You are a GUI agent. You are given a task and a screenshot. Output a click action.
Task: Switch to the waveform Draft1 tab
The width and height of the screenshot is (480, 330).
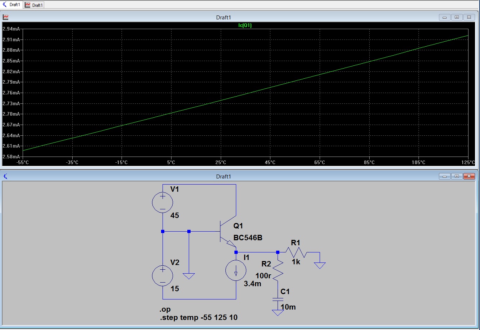(34, 5)
